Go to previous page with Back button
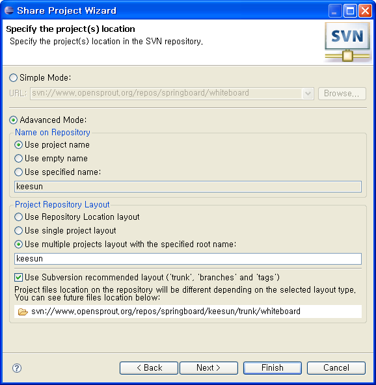Viewport: 376px width, 385px height. click(x=149, y=368)
